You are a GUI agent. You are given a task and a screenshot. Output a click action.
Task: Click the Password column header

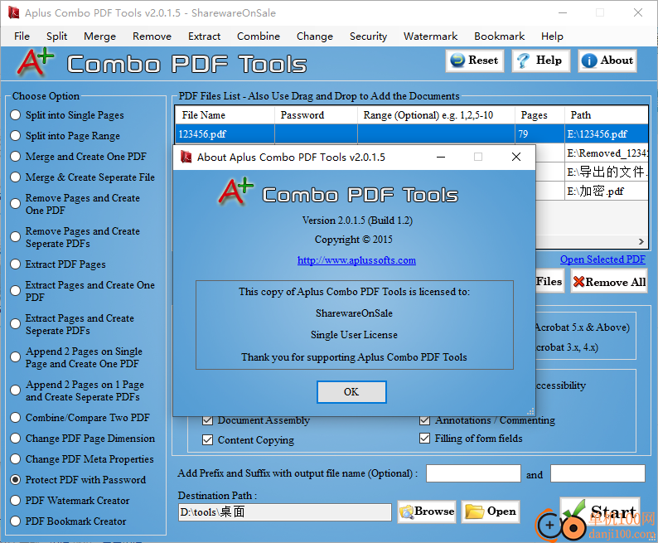pos(316,115)
